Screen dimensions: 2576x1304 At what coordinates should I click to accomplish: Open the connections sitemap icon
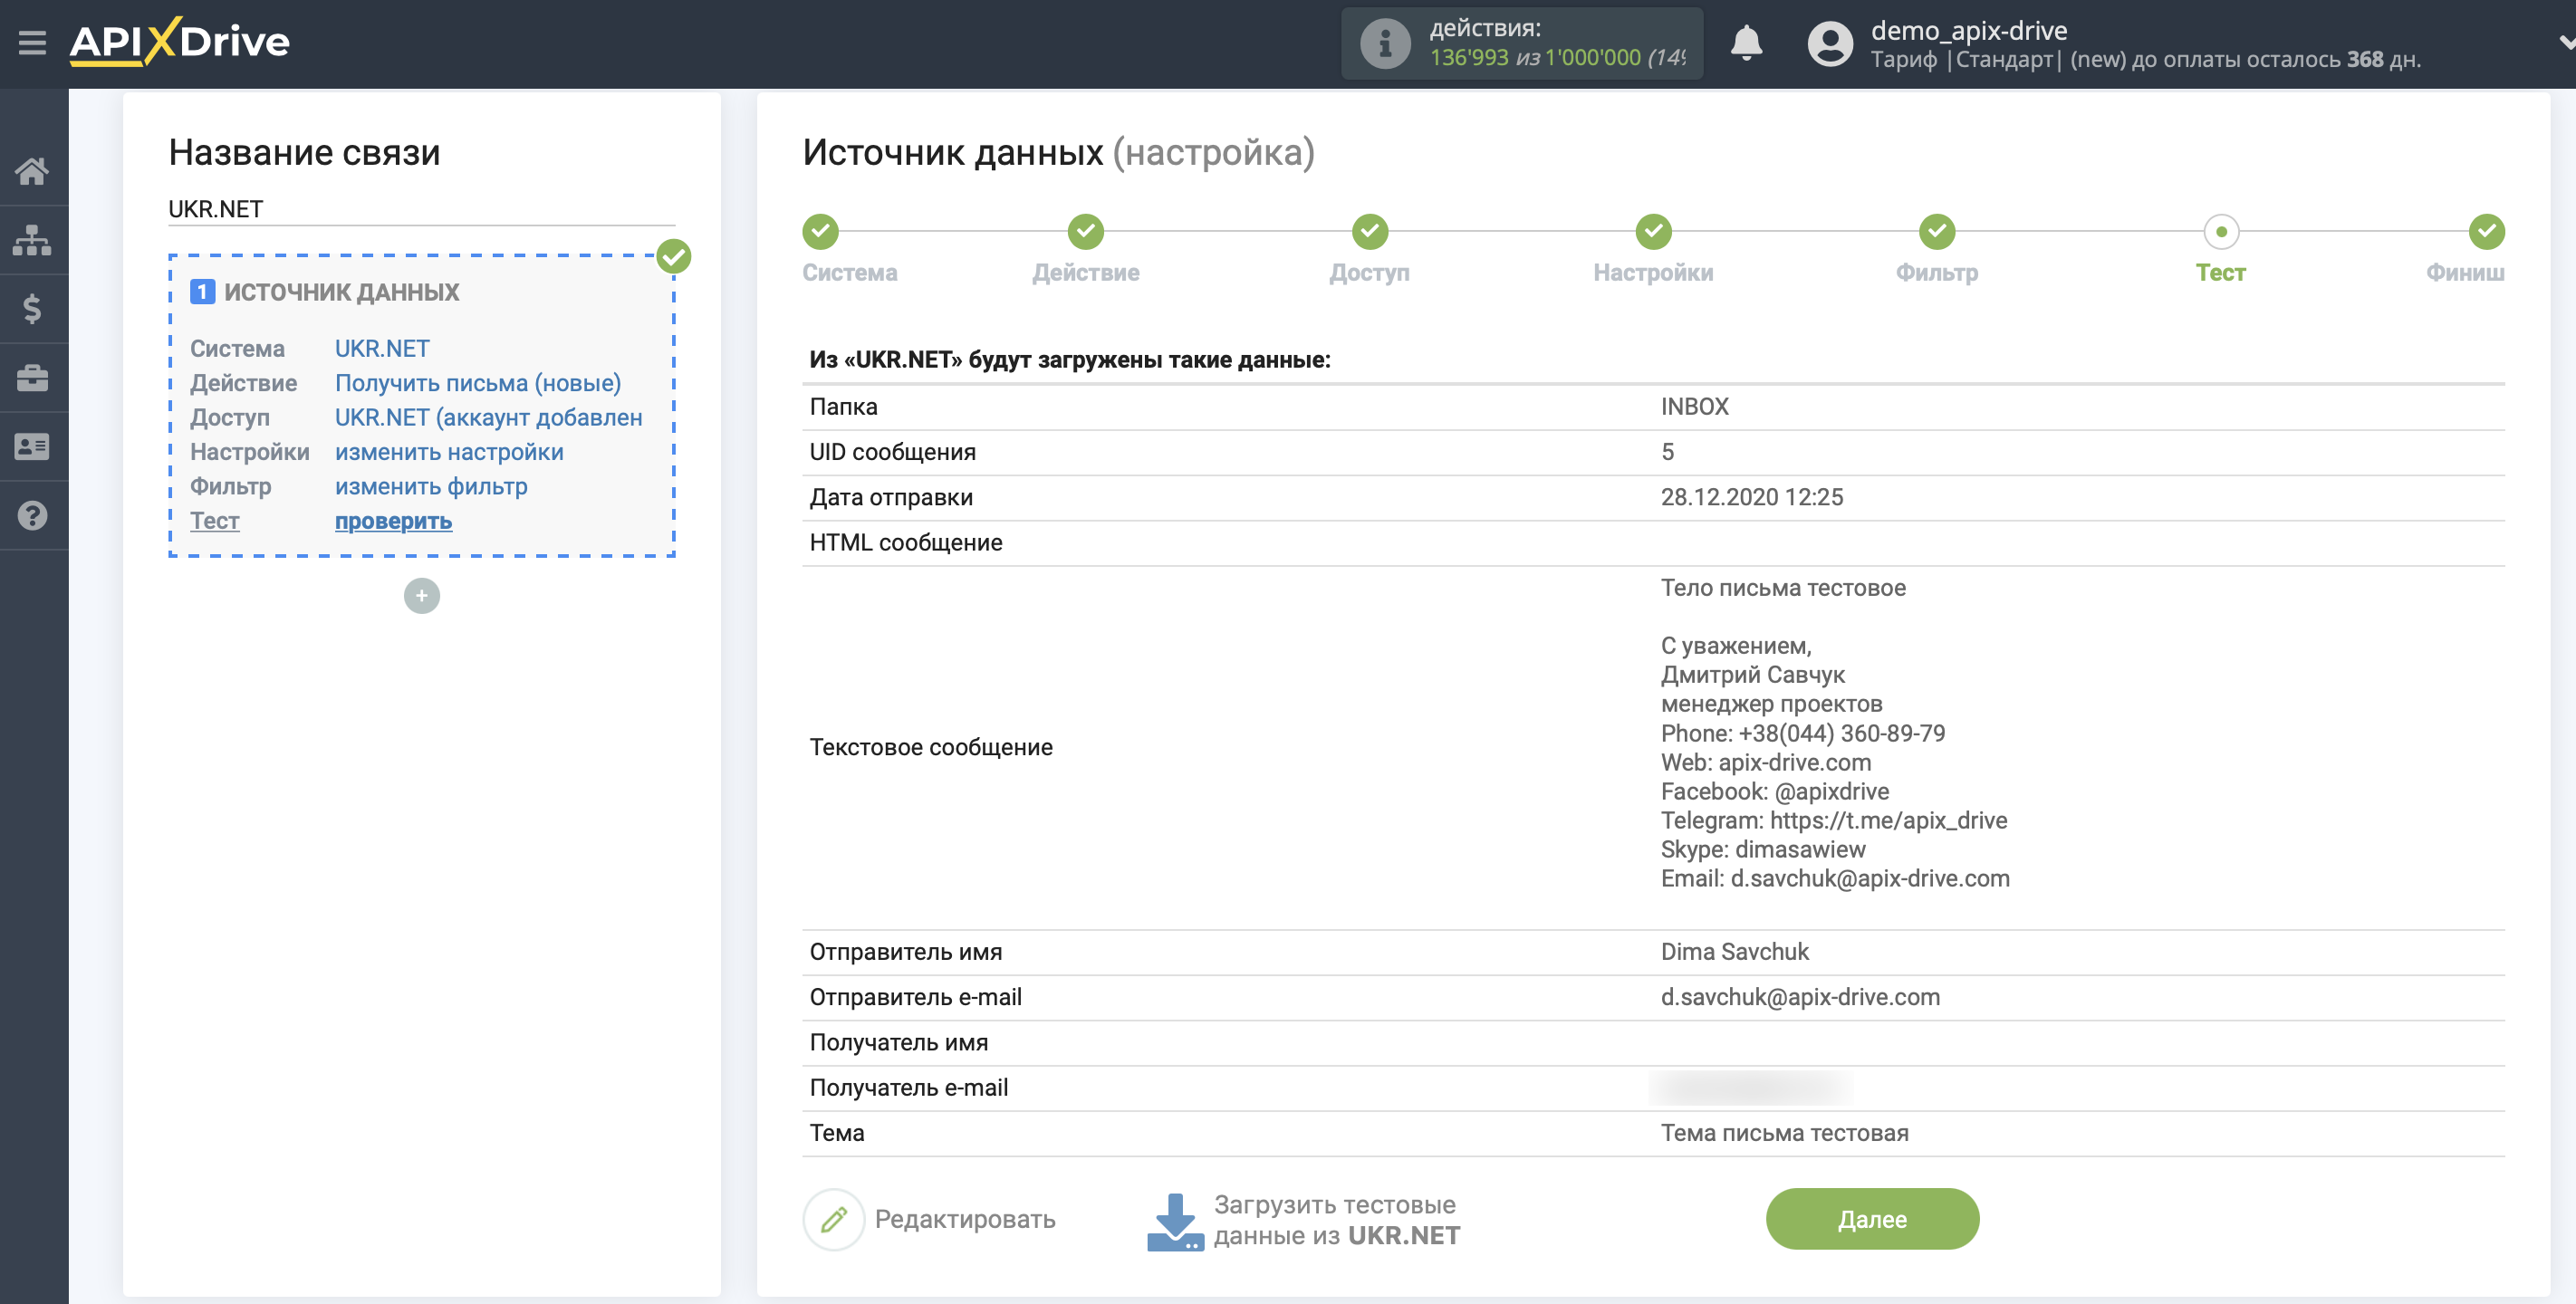click(x=32, y=240)
